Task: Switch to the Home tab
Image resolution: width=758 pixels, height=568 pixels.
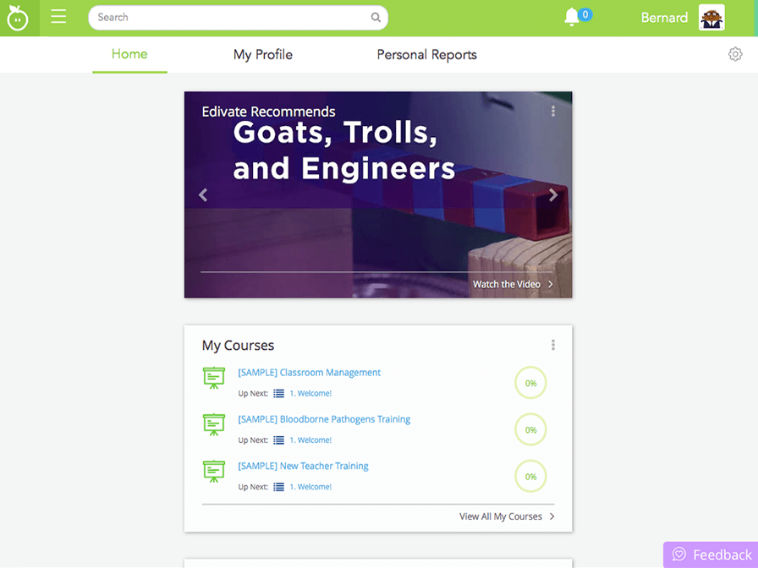Action: (129, 54)
